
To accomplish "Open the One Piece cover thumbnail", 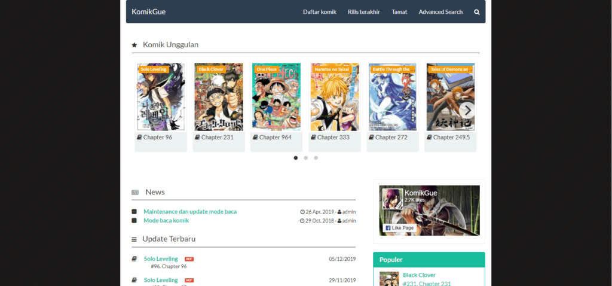I will [276, 97].
